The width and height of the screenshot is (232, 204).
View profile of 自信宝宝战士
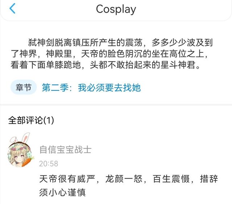point(65,149)
